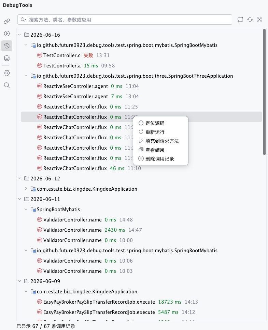268x330 pixels.
Task: Open the database sidebar icon
Action: point(7,58)
